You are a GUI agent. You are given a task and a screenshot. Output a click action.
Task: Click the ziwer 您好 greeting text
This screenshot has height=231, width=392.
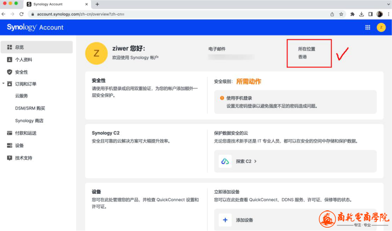[128, 48]
